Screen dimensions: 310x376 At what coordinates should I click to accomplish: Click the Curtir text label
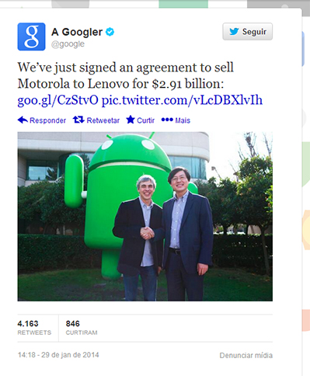click(x=145, y=120)
